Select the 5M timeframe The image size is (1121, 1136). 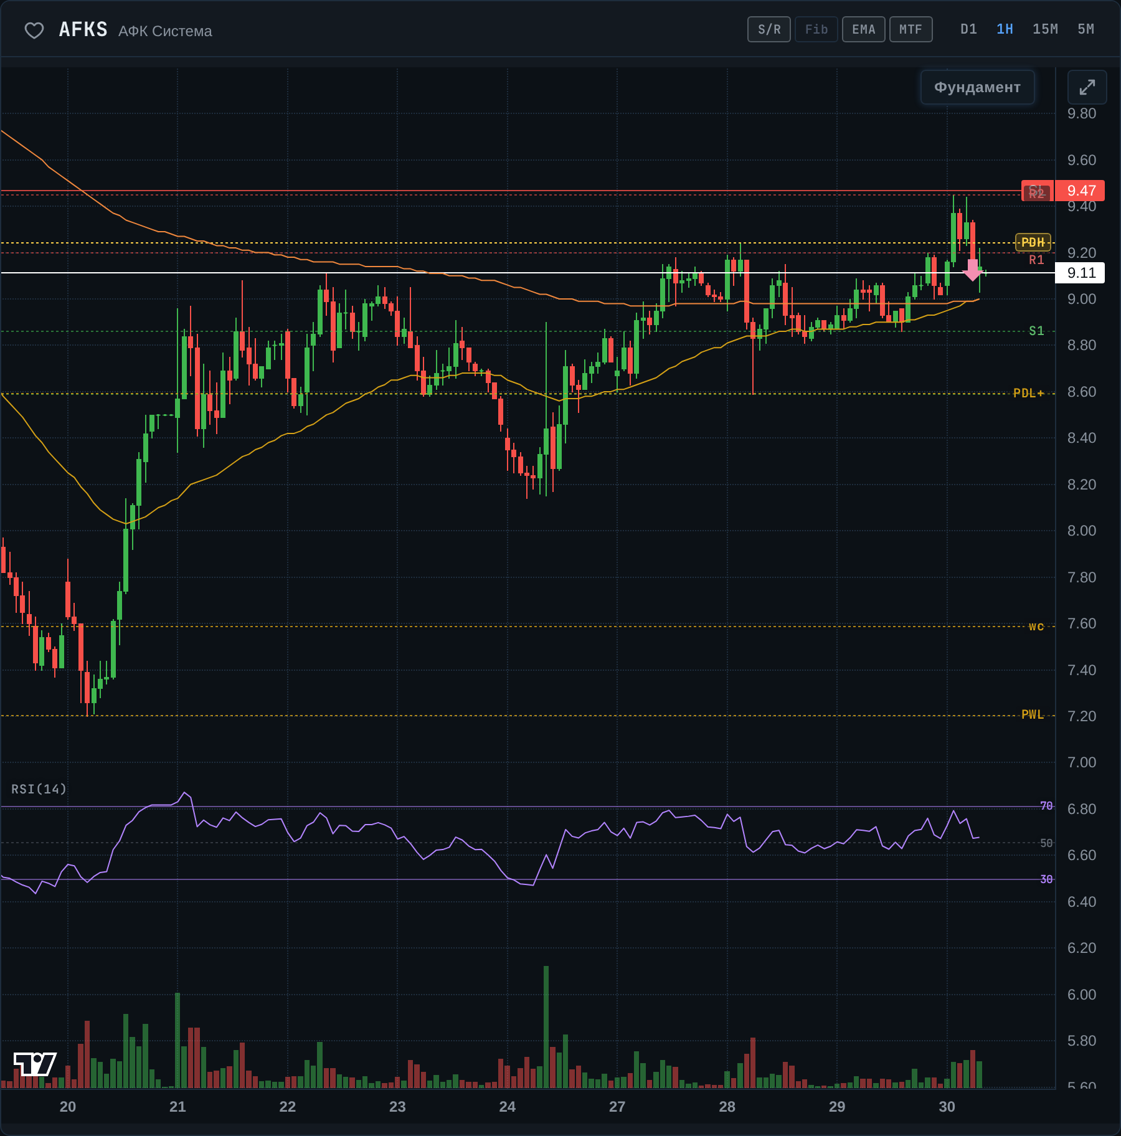coord(1086,29)
